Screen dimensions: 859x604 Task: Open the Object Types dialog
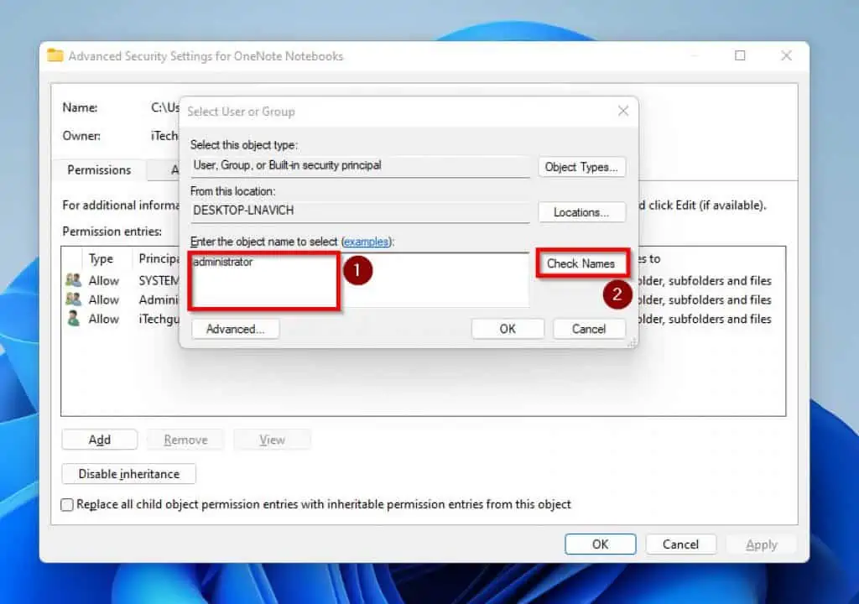click(x=581, y=167)
